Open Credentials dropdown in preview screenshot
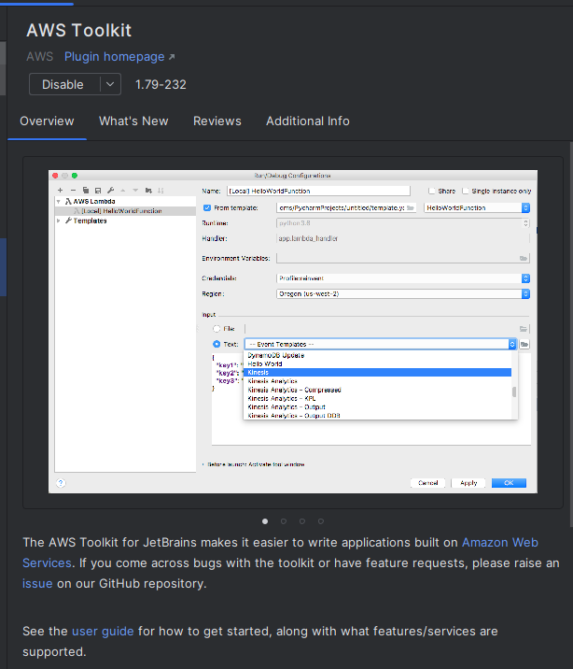This screenshot has height=669, width=573. [x=403, y=278]
